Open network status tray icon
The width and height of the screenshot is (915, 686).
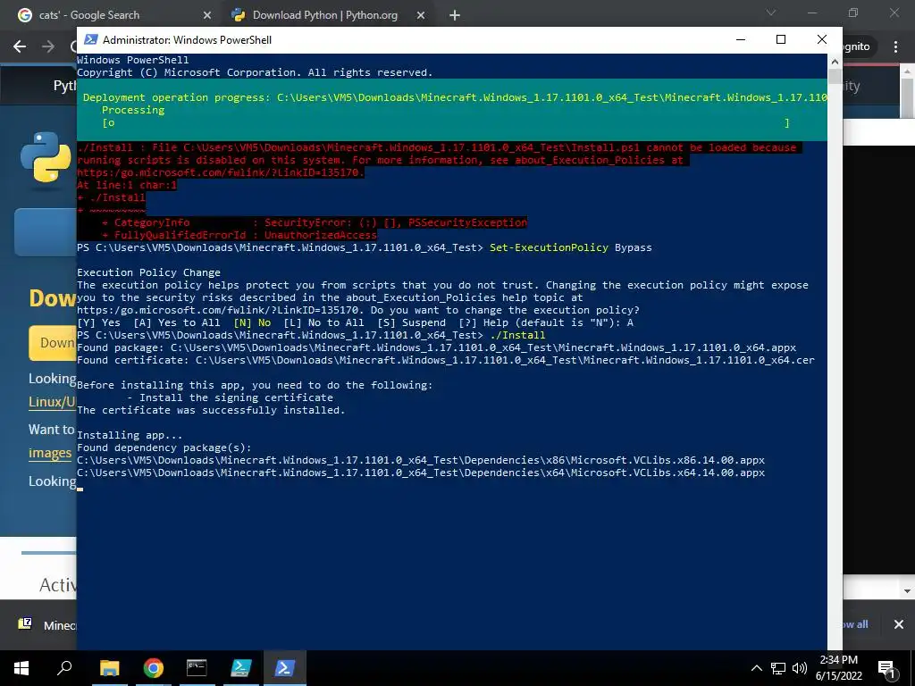click(x=778, y=668)
